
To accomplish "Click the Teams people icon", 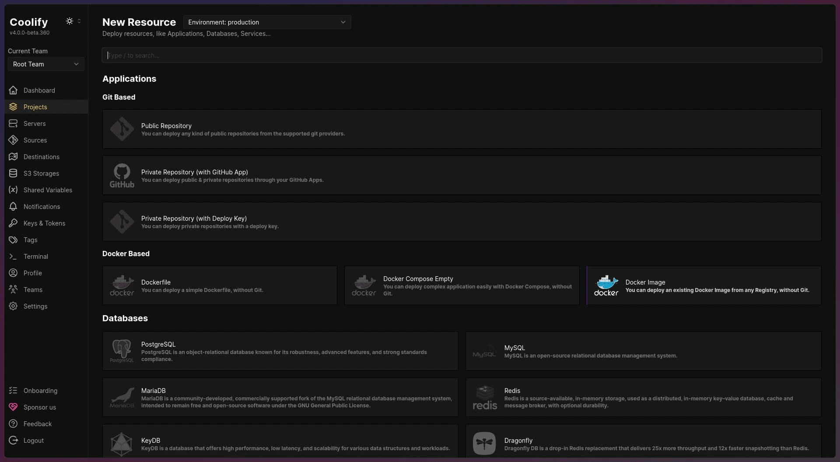I will pos(13,290).
